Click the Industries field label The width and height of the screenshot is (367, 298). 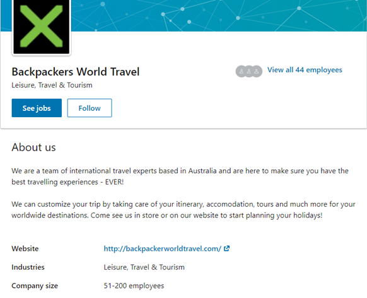point(28,267)
